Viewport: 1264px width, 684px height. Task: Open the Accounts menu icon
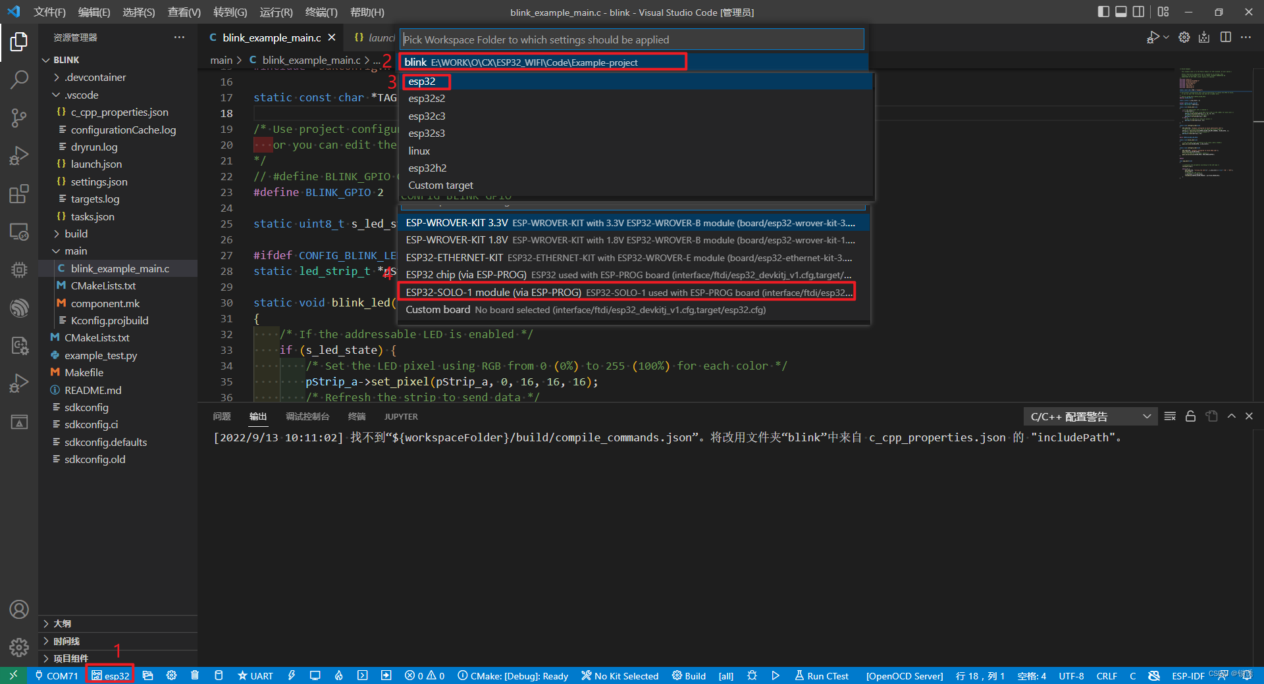(x=19, y=610)
